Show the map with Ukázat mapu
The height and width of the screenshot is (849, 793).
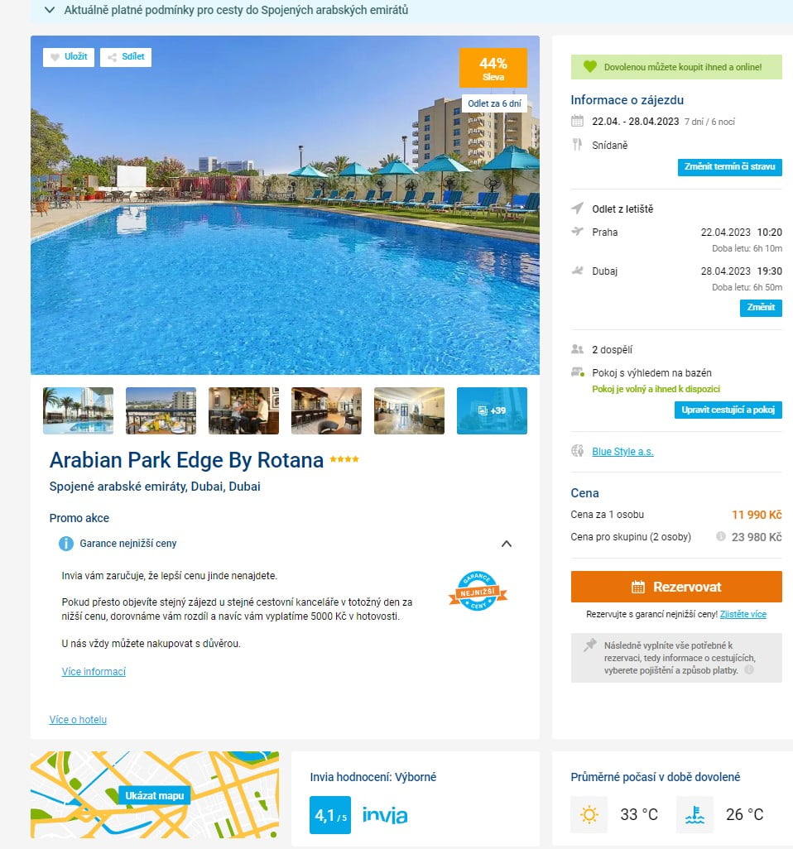pyautogui.click(x=155, y=795)
